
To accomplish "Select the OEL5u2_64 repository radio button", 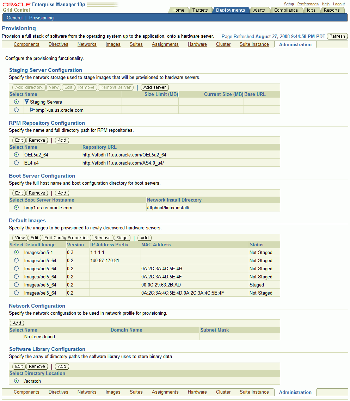I will tap(16, 154).
